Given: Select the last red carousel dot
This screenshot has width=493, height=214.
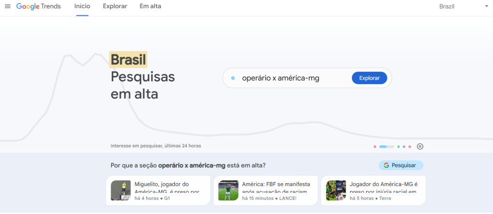Looking at the screenshot, I should coord(410,147).
